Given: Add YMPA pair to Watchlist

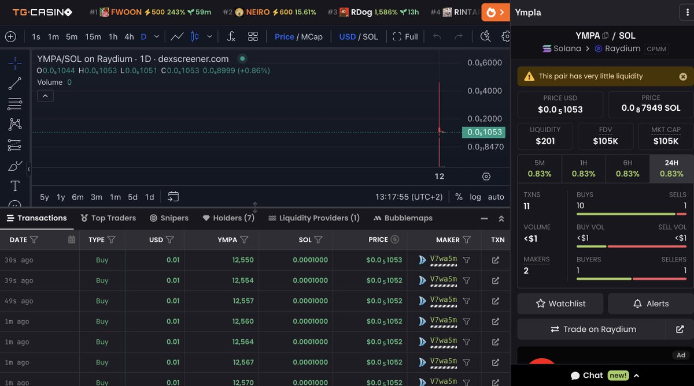Looking at the screenshot, I should 560,303.
